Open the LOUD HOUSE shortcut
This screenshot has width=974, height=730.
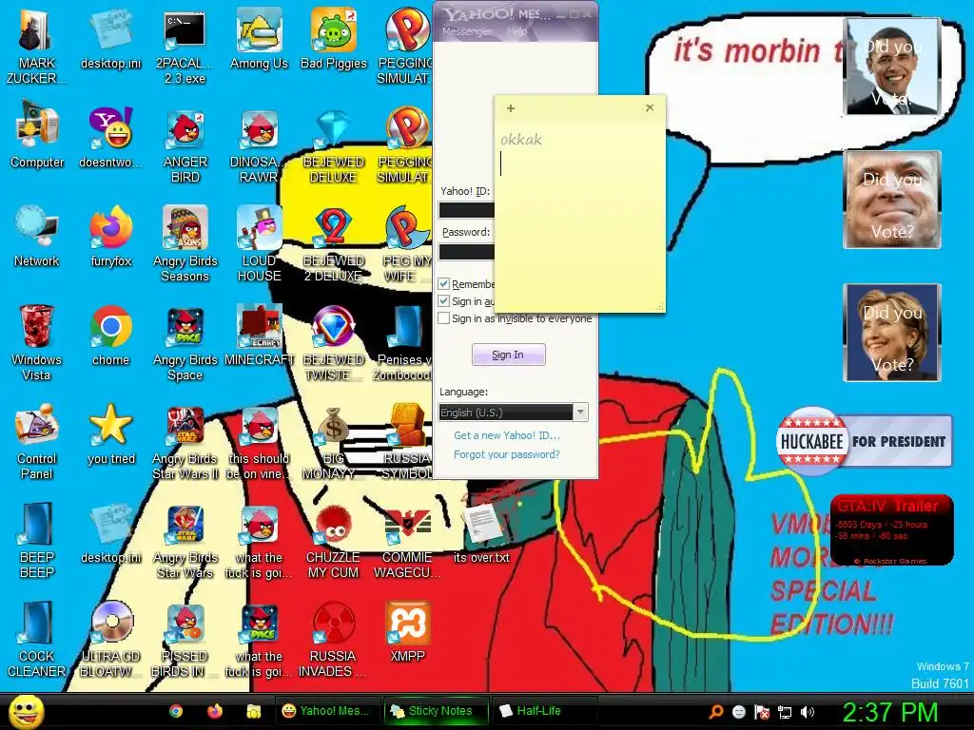(x=259, y=244)
